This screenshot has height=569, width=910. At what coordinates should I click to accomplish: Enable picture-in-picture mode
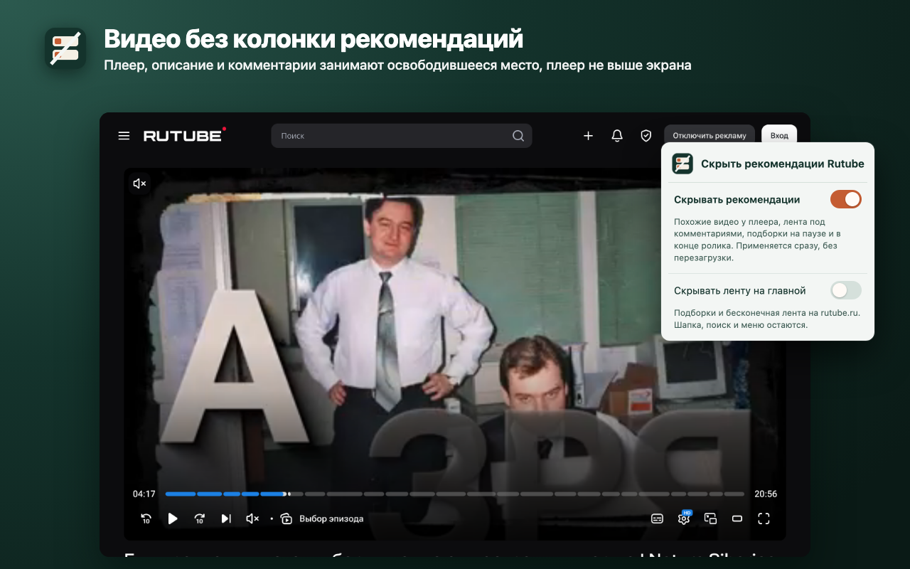[x=710, y=519]
